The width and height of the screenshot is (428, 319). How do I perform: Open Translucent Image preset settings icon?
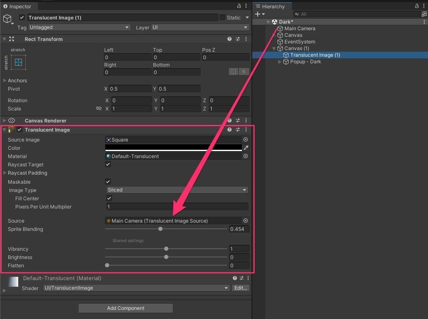coord(238,130)
